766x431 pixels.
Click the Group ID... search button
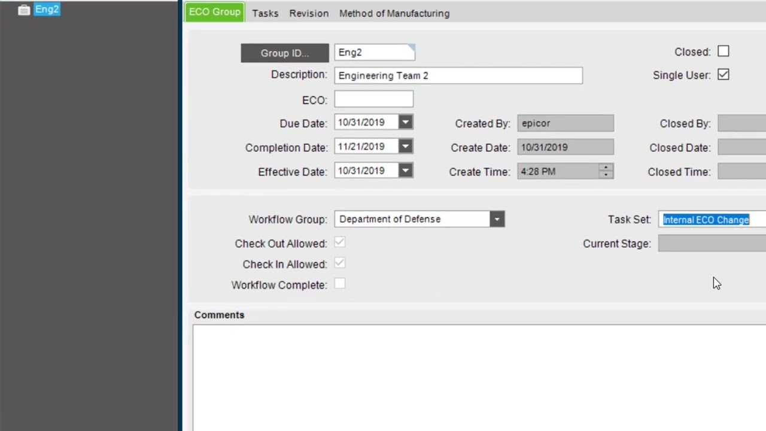tap(285, 53)
